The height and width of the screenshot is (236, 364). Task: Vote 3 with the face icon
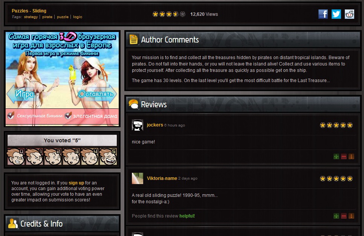[71, 157]
